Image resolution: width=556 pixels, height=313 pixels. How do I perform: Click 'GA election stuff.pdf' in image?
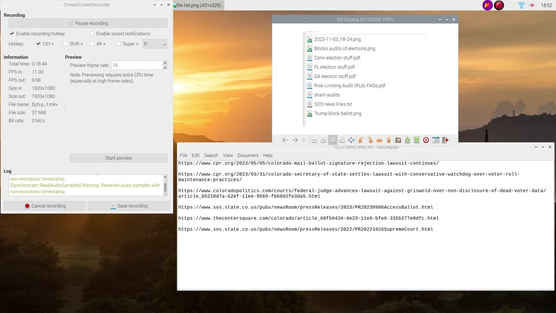335,77
